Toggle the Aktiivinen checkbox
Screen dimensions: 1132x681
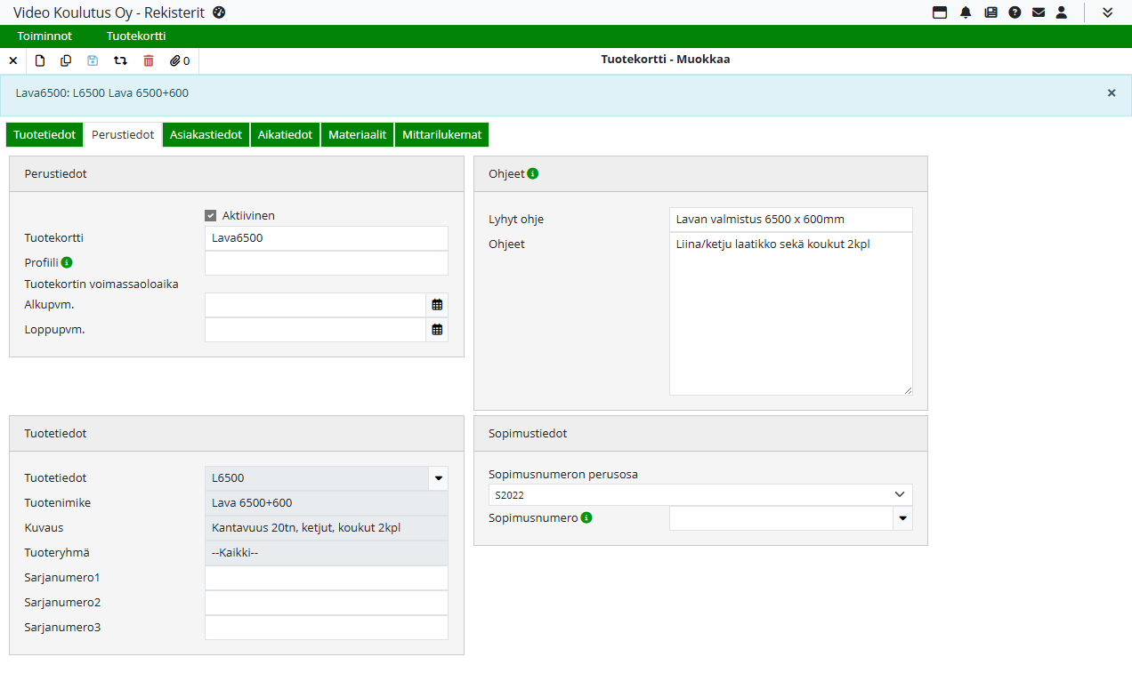point(211,215)
